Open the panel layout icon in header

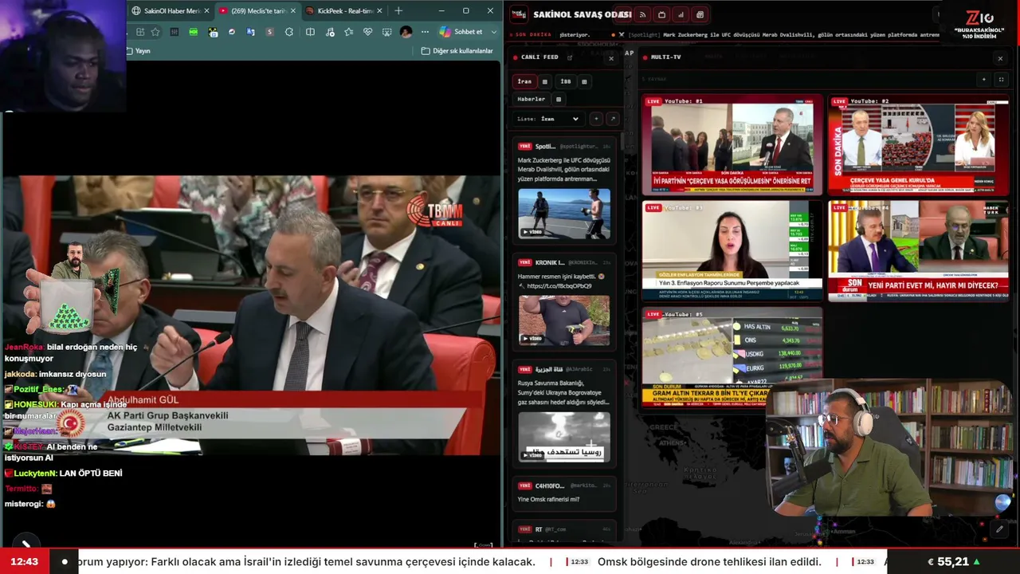click(700, 14)
